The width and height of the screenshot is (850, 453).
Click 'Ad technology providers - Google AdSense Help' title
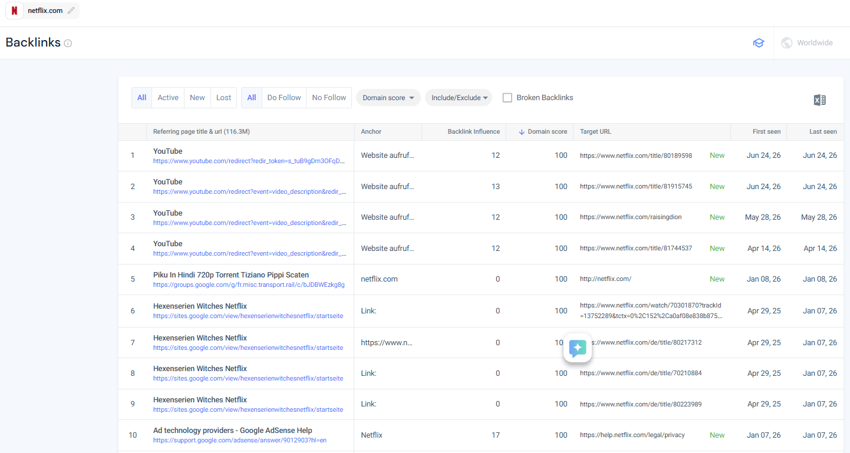233,431
